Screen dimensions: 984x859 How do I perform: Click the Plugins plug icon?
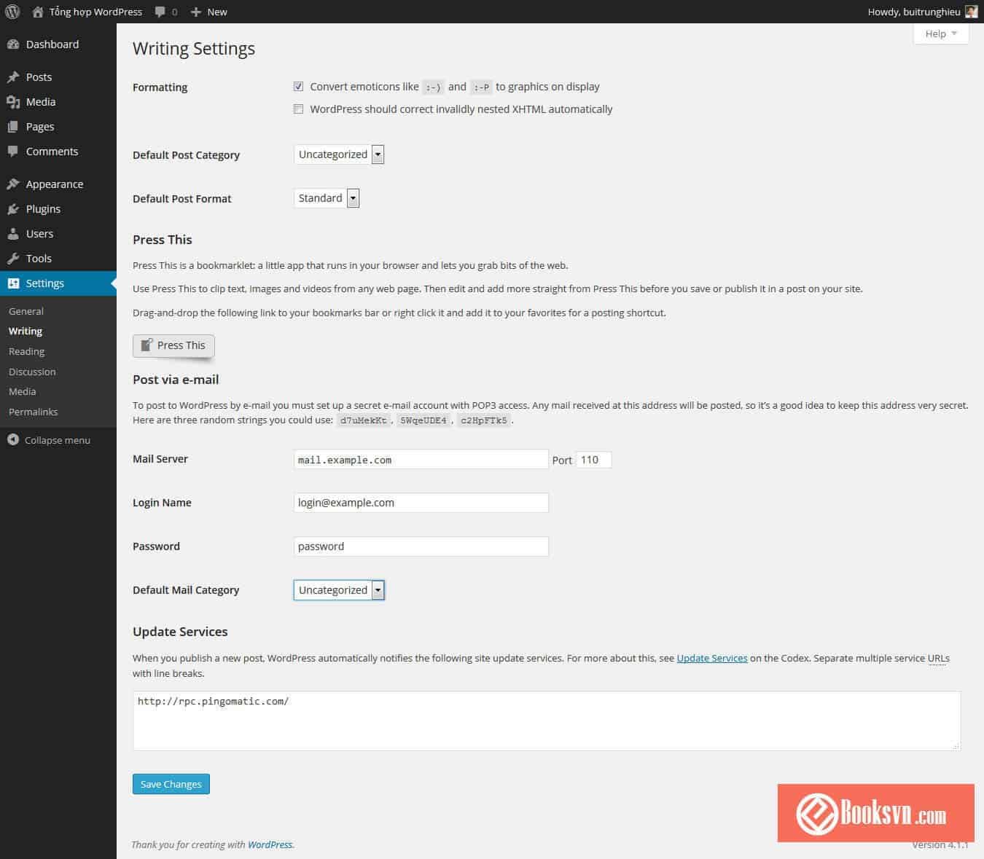pos(13,209)
